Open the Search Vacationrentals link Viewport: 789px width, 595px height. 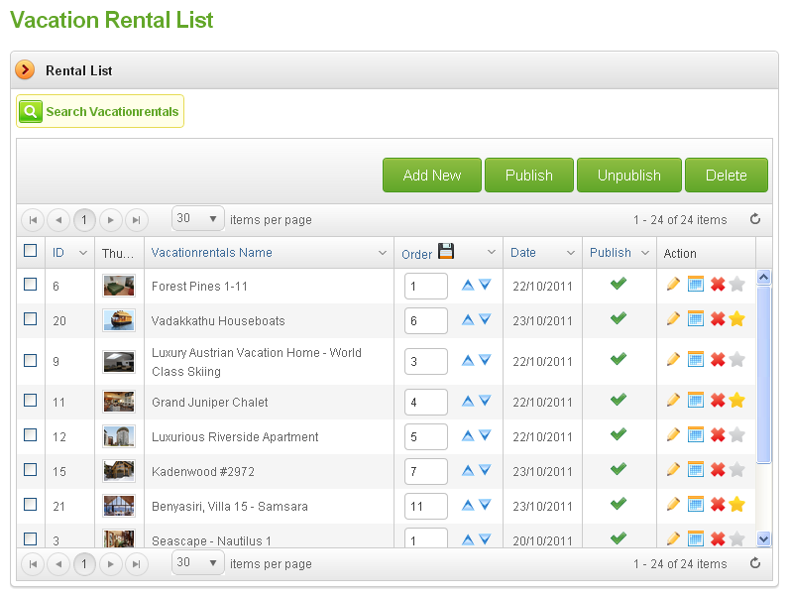(112, 112)
